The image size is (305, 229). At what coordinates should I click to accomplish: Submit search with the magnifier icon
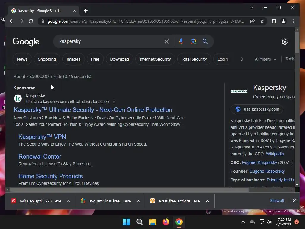click(205, 41)
